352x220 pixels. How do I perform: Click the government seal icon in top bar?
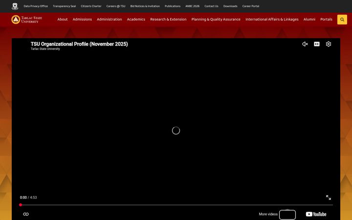[15, 6]
